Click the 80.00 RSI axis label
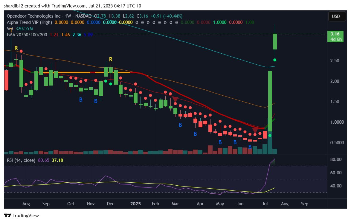 (336, 159)
